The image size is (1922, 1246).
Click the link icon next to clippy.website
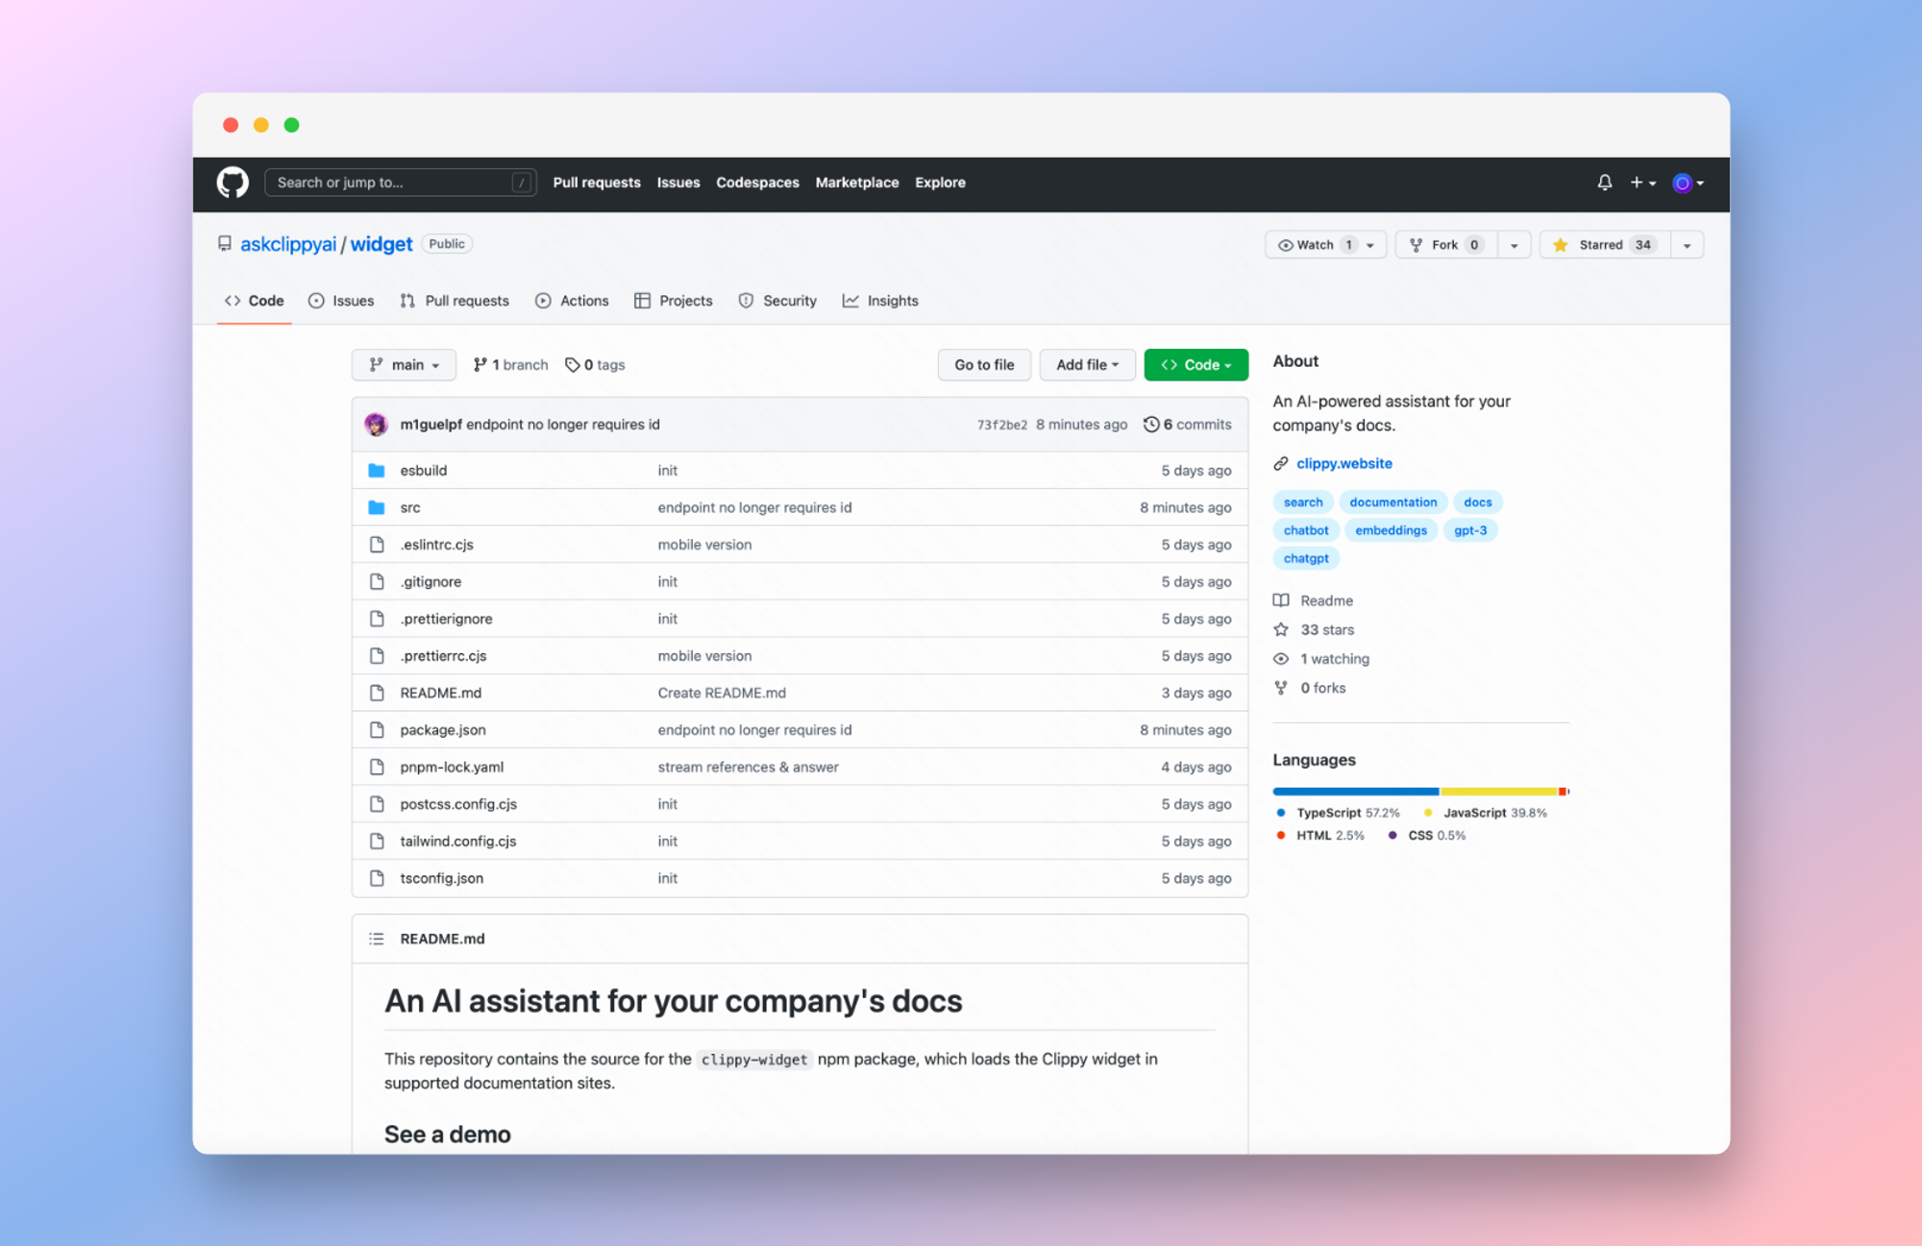point(1281,464)
